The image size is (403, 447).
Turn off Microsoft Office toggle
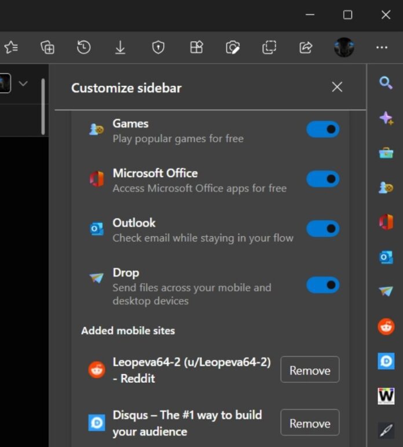[x=323, y=179]
